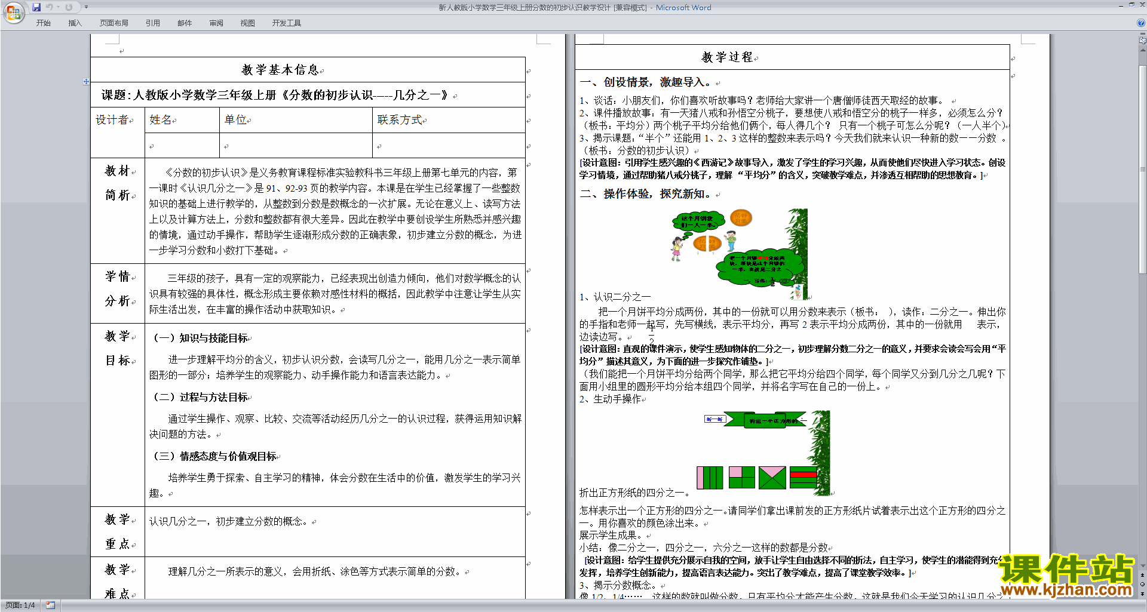Click the 联系方式 header cell
Viewport: 1147px width, 612px height.
pyautogui.click(x=449, y=120)
